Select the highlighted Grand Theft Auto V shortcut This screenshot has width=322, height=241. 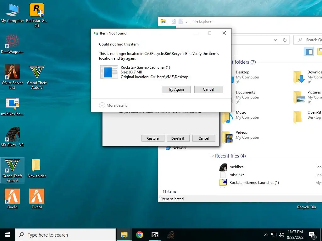tap(12, 170)
